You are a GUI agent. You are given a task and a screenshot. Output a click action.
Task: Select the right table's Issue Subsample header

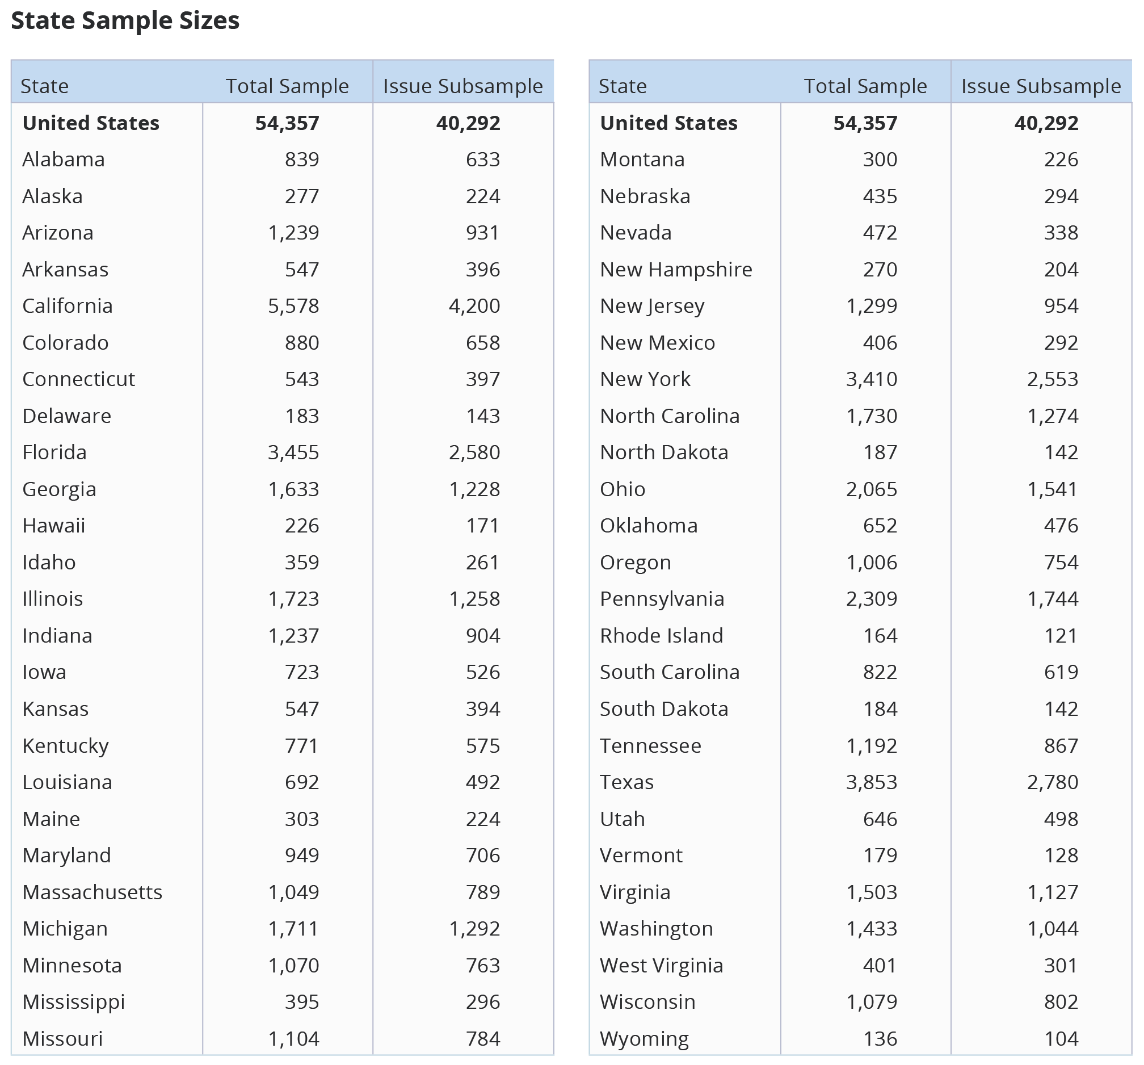(x=1041, y=86)
